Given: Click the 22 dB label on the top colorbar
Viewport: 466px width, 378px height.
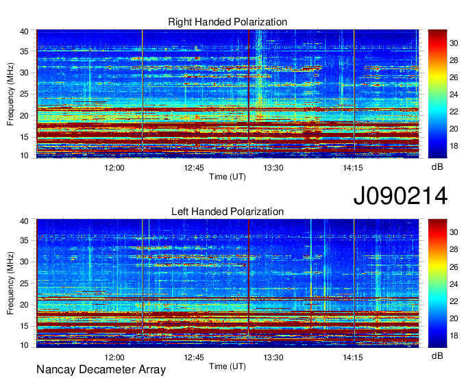Looking at the screenshot, I should (x=454, y=112).
